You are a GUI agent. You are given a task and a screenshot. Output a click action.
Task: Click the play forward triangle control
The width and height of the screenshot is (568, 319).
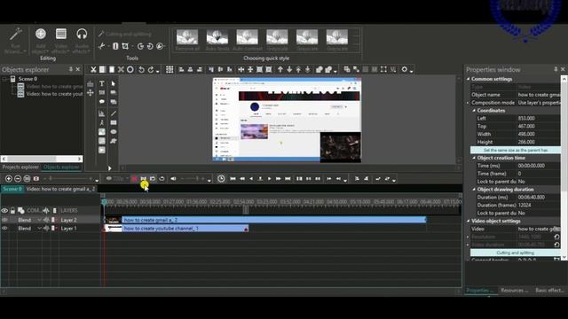click(269, 179)
